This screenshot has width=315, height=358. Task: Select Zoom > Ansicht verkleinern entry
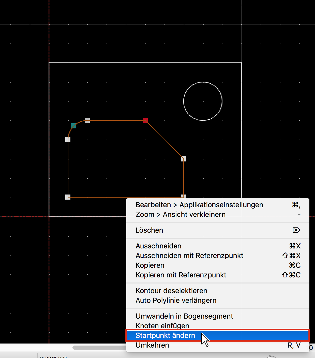[181, 214]
